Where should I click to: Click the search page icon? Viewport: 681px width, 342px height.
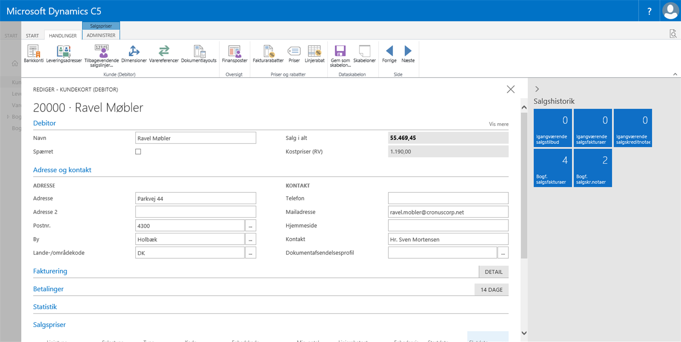click(673, 33)
